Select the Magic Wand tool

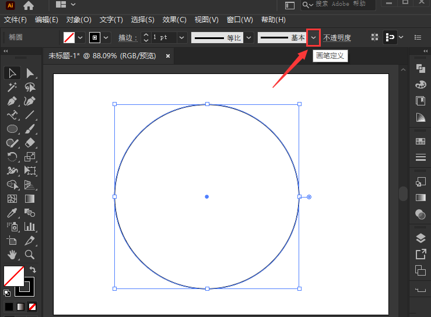click(x=12, y=87)
